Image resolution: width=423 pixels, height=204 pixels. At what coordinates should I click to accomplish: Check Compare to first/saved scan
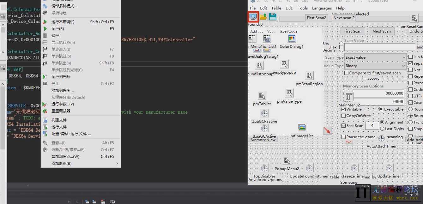pos(347,73)
